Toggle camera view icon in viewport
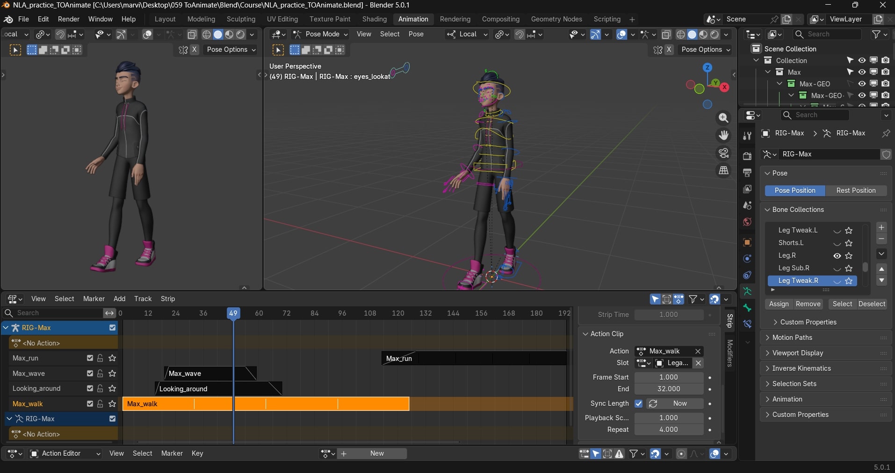Viewport: 895px width, 473px height. coord(723,153)
